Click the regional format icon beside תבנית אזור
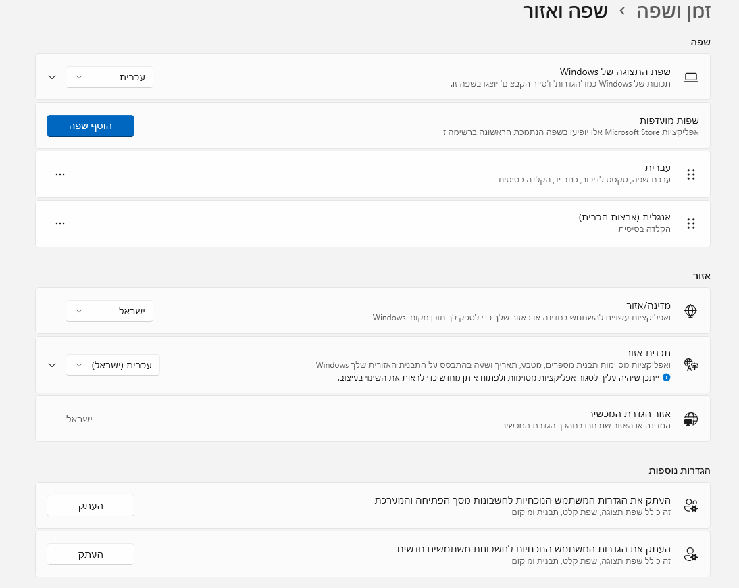Viewport: 739px width, 588px height. pyautogui.click(x=690, y=365)
